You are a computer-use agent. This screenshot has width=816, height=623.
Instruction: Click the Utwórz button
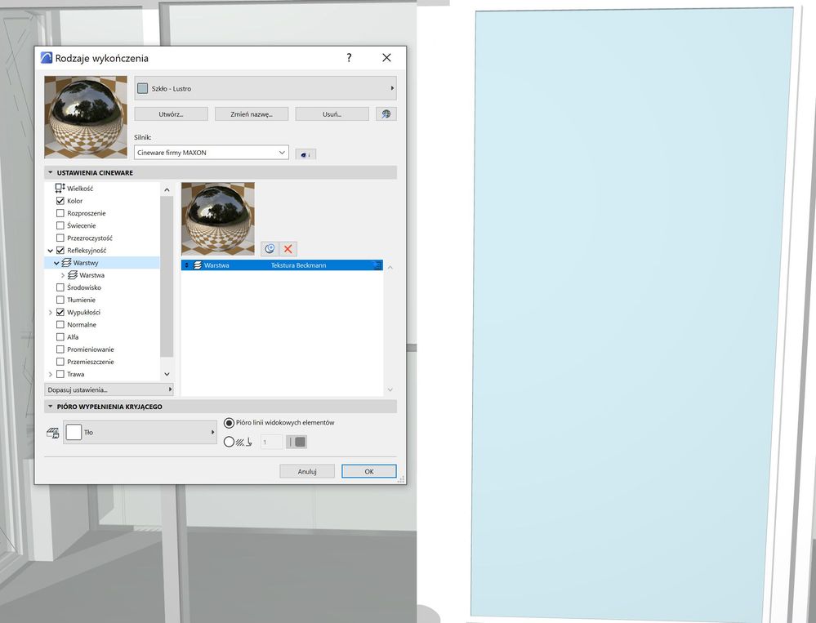[172, 113]
